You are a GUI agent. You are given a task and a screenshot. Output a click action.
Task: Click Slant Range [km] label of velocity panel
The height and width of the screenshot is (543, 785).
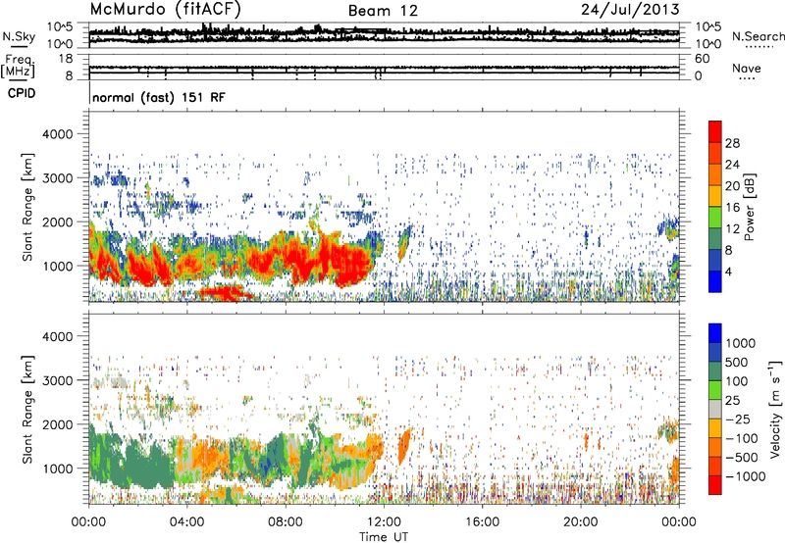coord(27,410)
